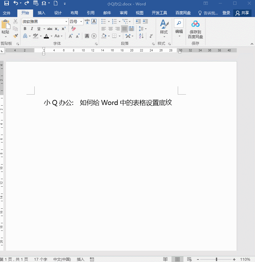This screenshot has width=255, height=262.
Task: Save document to Baidu Netdisk
Action: pos(195,30)
